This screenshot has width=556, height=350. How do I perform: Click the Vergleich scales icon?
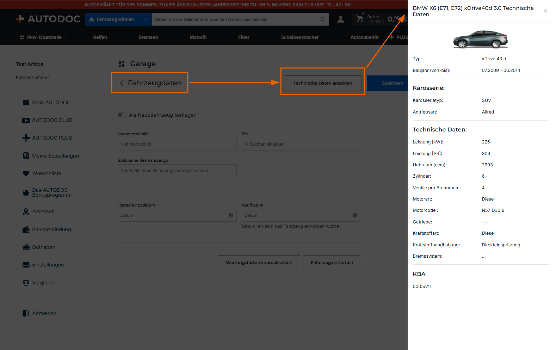point(26,283)
